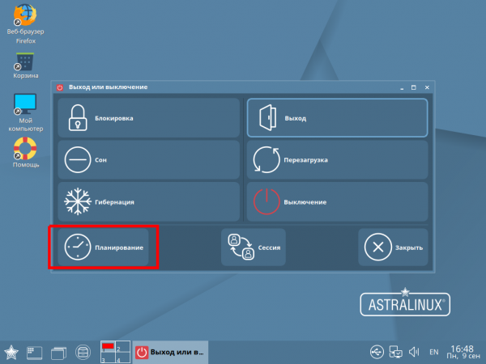Image resolution: width=486 pixels, height=364 pixels.
Task: Open Корзина trash desktop icon
Action: [x=26, y=65]
